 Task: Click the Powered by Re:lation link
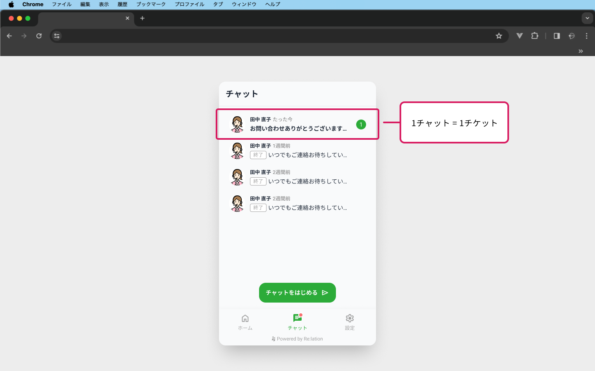click(x=297, y=339)
